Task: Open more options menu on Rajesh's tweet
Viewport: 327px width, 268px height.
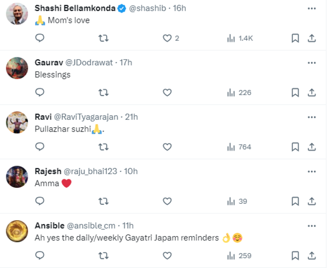Action: (x=312, y=171)
